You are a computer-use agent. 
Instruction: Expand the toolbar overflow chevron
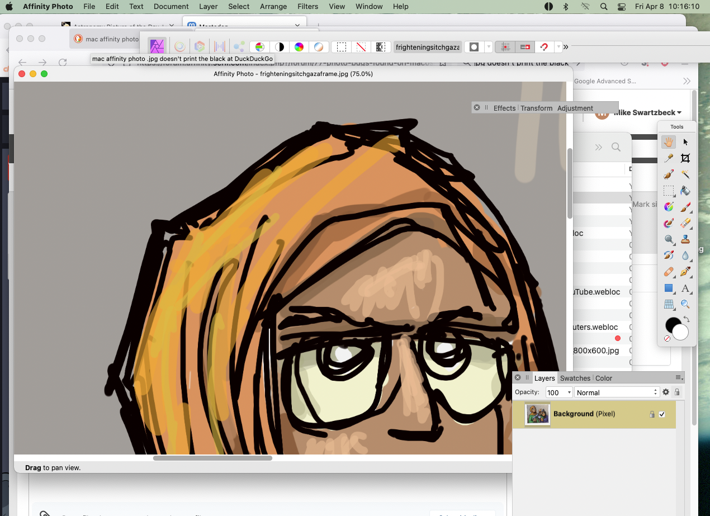click(x=566, y=47)
